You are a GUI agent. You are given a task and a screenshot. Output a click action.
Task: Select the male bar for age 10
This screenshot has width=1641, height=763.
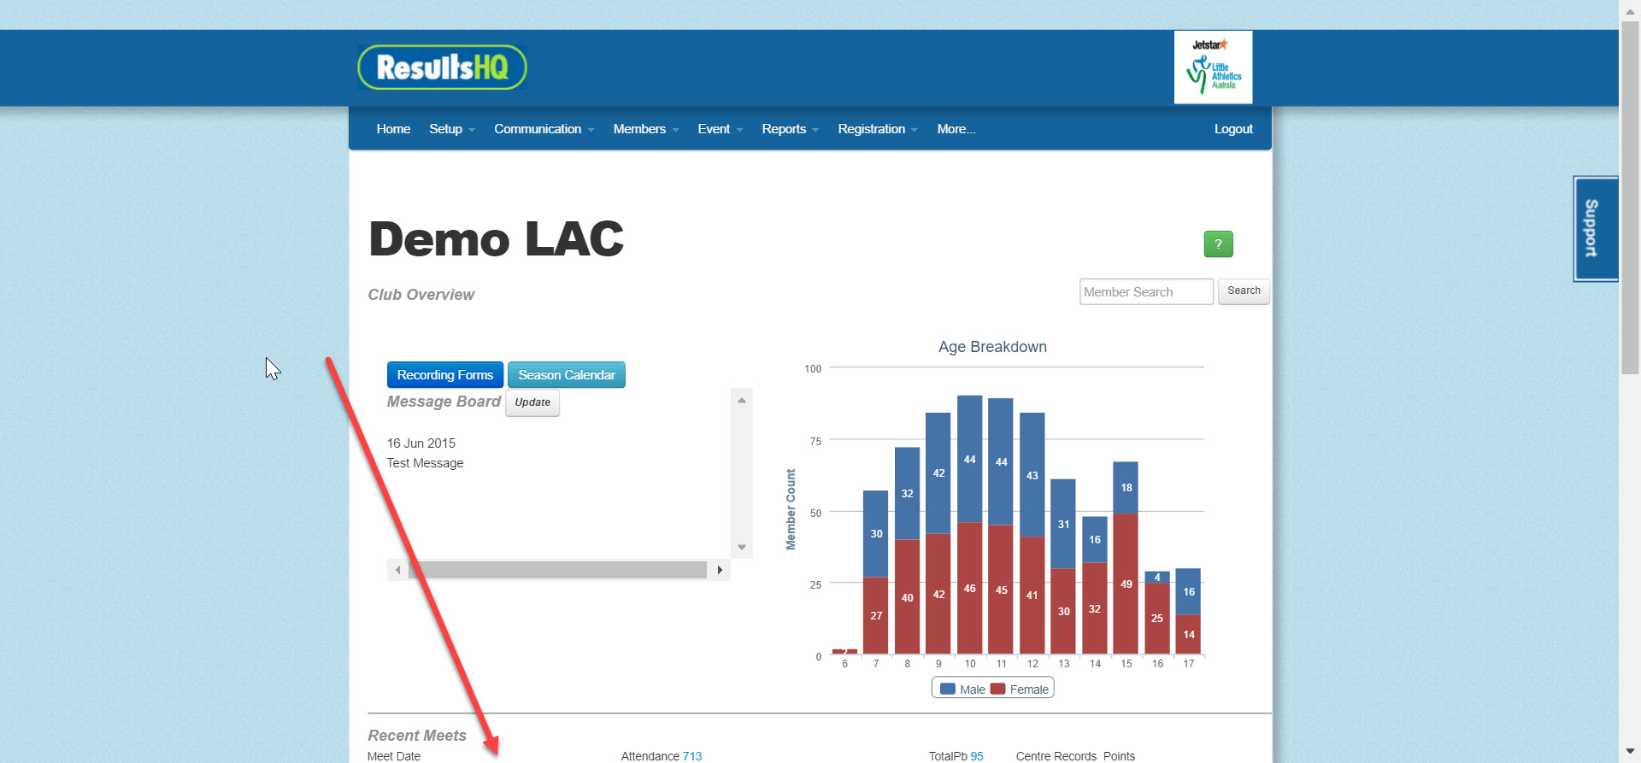point(969,459)
